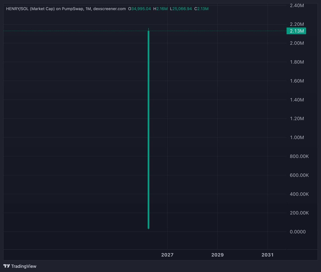The width and height of the screenshot is (321, 272).
Task: Click the 2.20M price axis label
Action: pos(297,24)
